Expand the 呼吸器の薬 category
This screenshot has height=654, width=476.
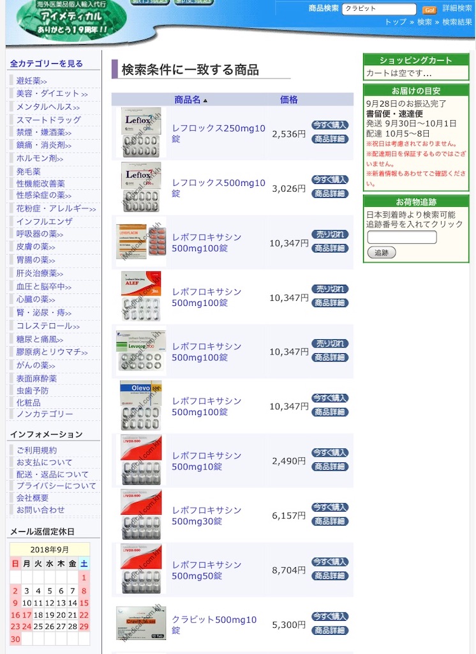tap(40, 234)
